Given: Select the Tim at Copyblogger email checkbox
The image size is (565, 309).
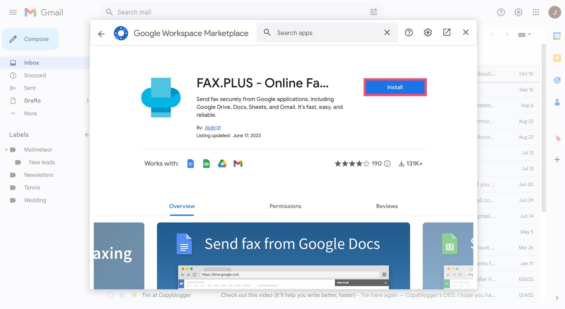Looking at the screenshot, I should pos(110,295).
